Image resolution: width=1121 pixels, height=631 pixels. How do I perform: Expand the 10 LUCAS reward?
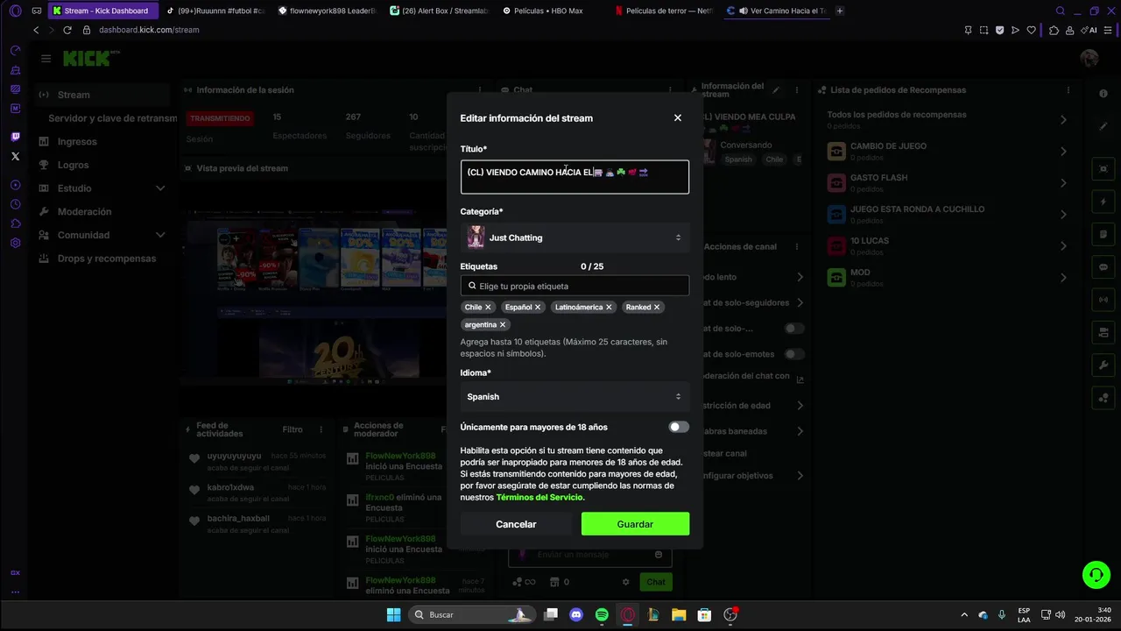[1063, 246]
